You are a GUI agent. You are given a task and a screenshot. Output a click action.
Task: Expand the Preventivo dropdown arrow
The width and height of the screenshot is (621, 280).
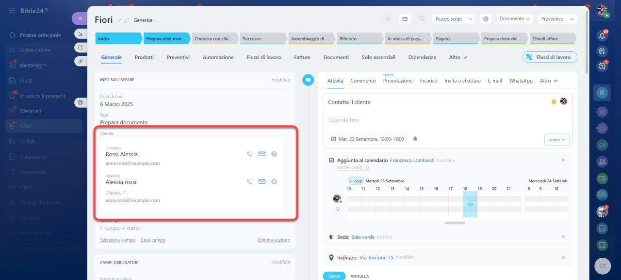(x=572, y=19)
